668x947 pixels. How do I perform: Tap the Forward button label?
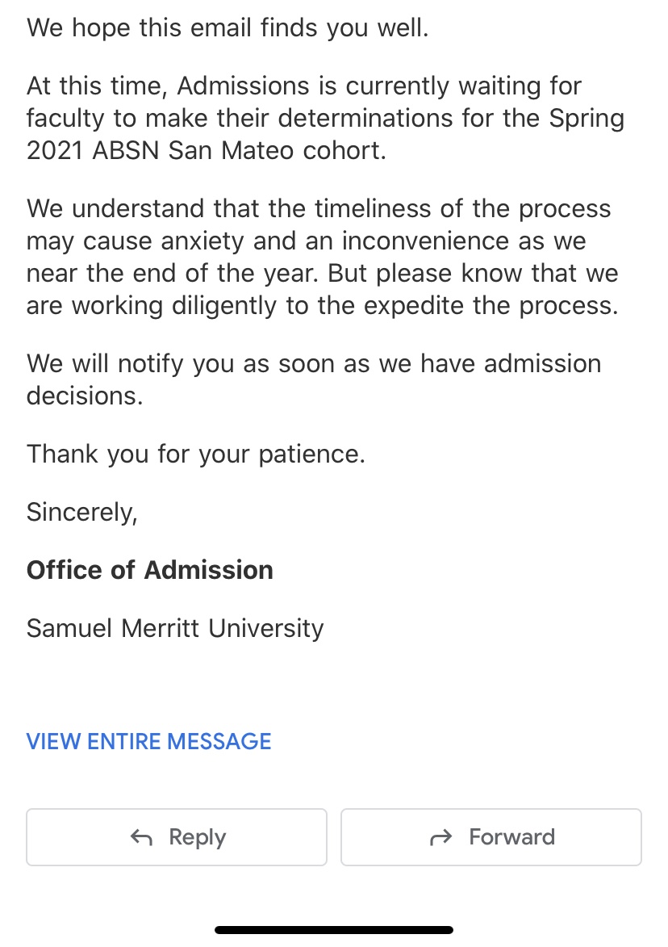[511, 836]
